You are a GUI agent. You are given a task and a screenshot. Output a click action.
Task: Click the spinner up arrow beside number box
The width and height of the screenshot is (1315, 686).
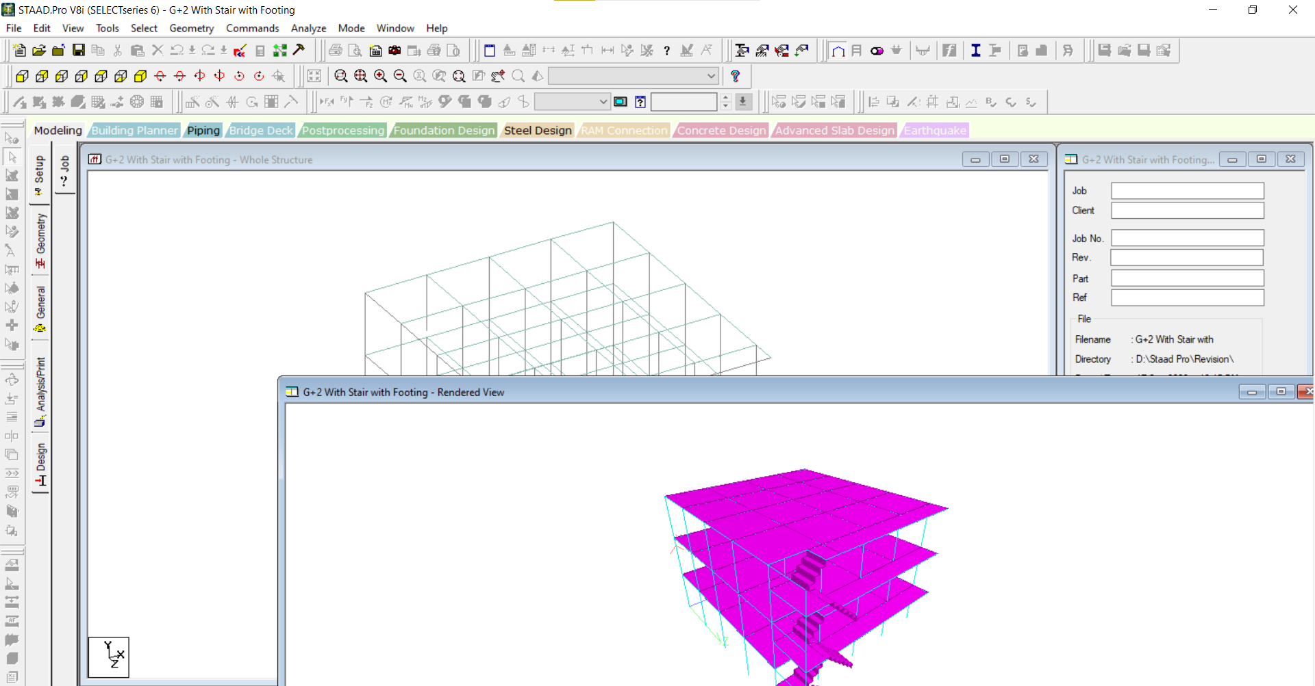click(726, 98)
